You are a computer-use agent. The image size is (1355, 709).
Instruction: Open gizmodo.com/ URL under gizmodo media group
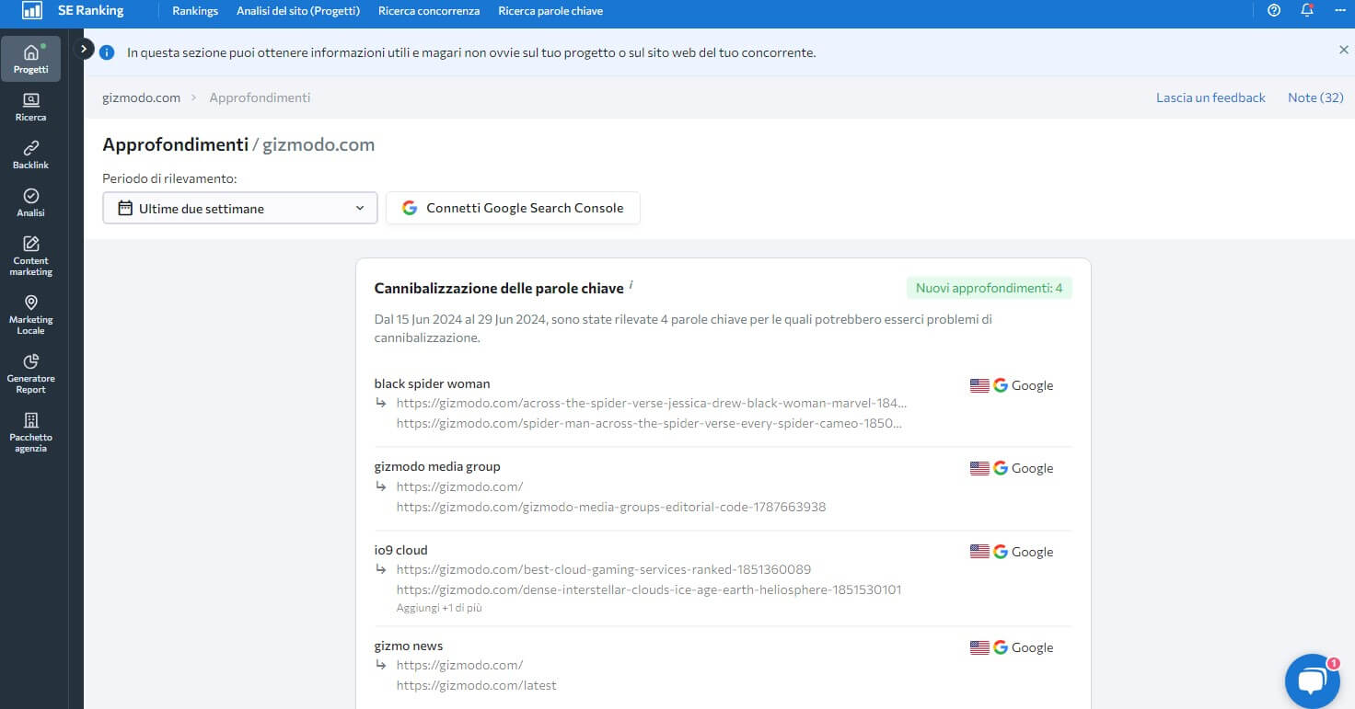tap(459, 486)
